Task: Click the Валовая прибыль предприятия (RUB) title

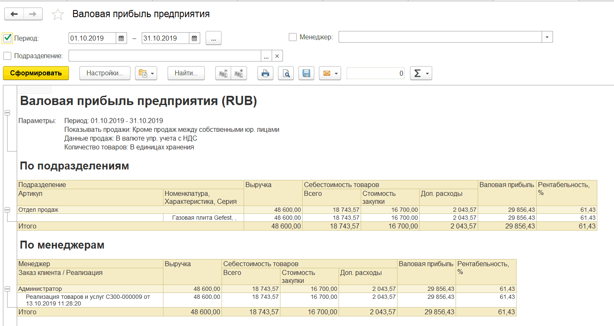Action: tap(138, 101)
